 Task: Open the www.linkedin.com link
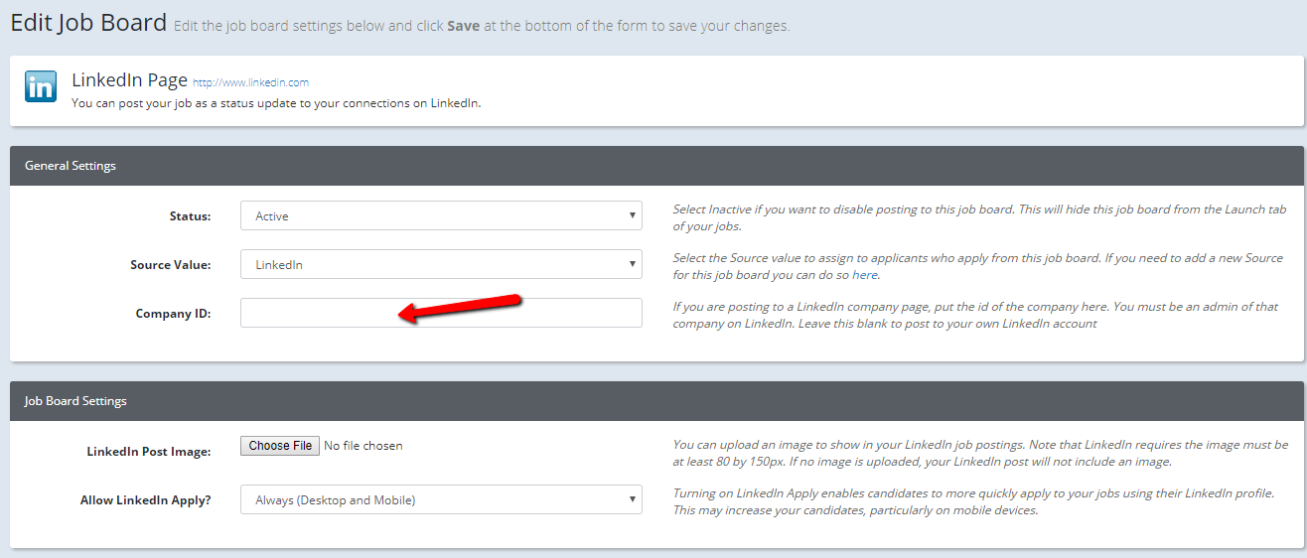(x=250, y=83)
